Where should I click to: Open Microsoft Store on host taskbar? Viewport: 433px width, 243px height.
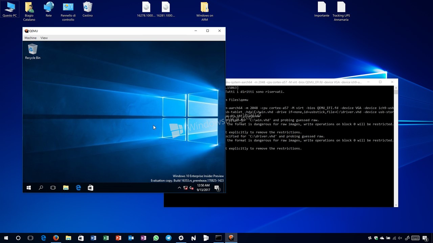[81, 238]
